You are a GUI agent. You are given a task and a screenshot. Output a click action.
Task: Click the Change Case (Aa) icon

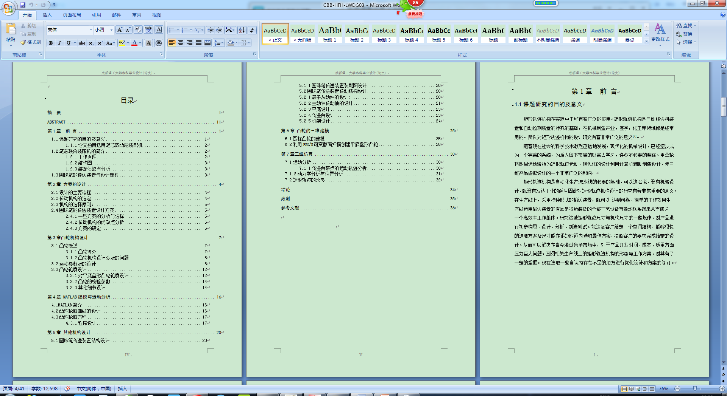(110, 43)
